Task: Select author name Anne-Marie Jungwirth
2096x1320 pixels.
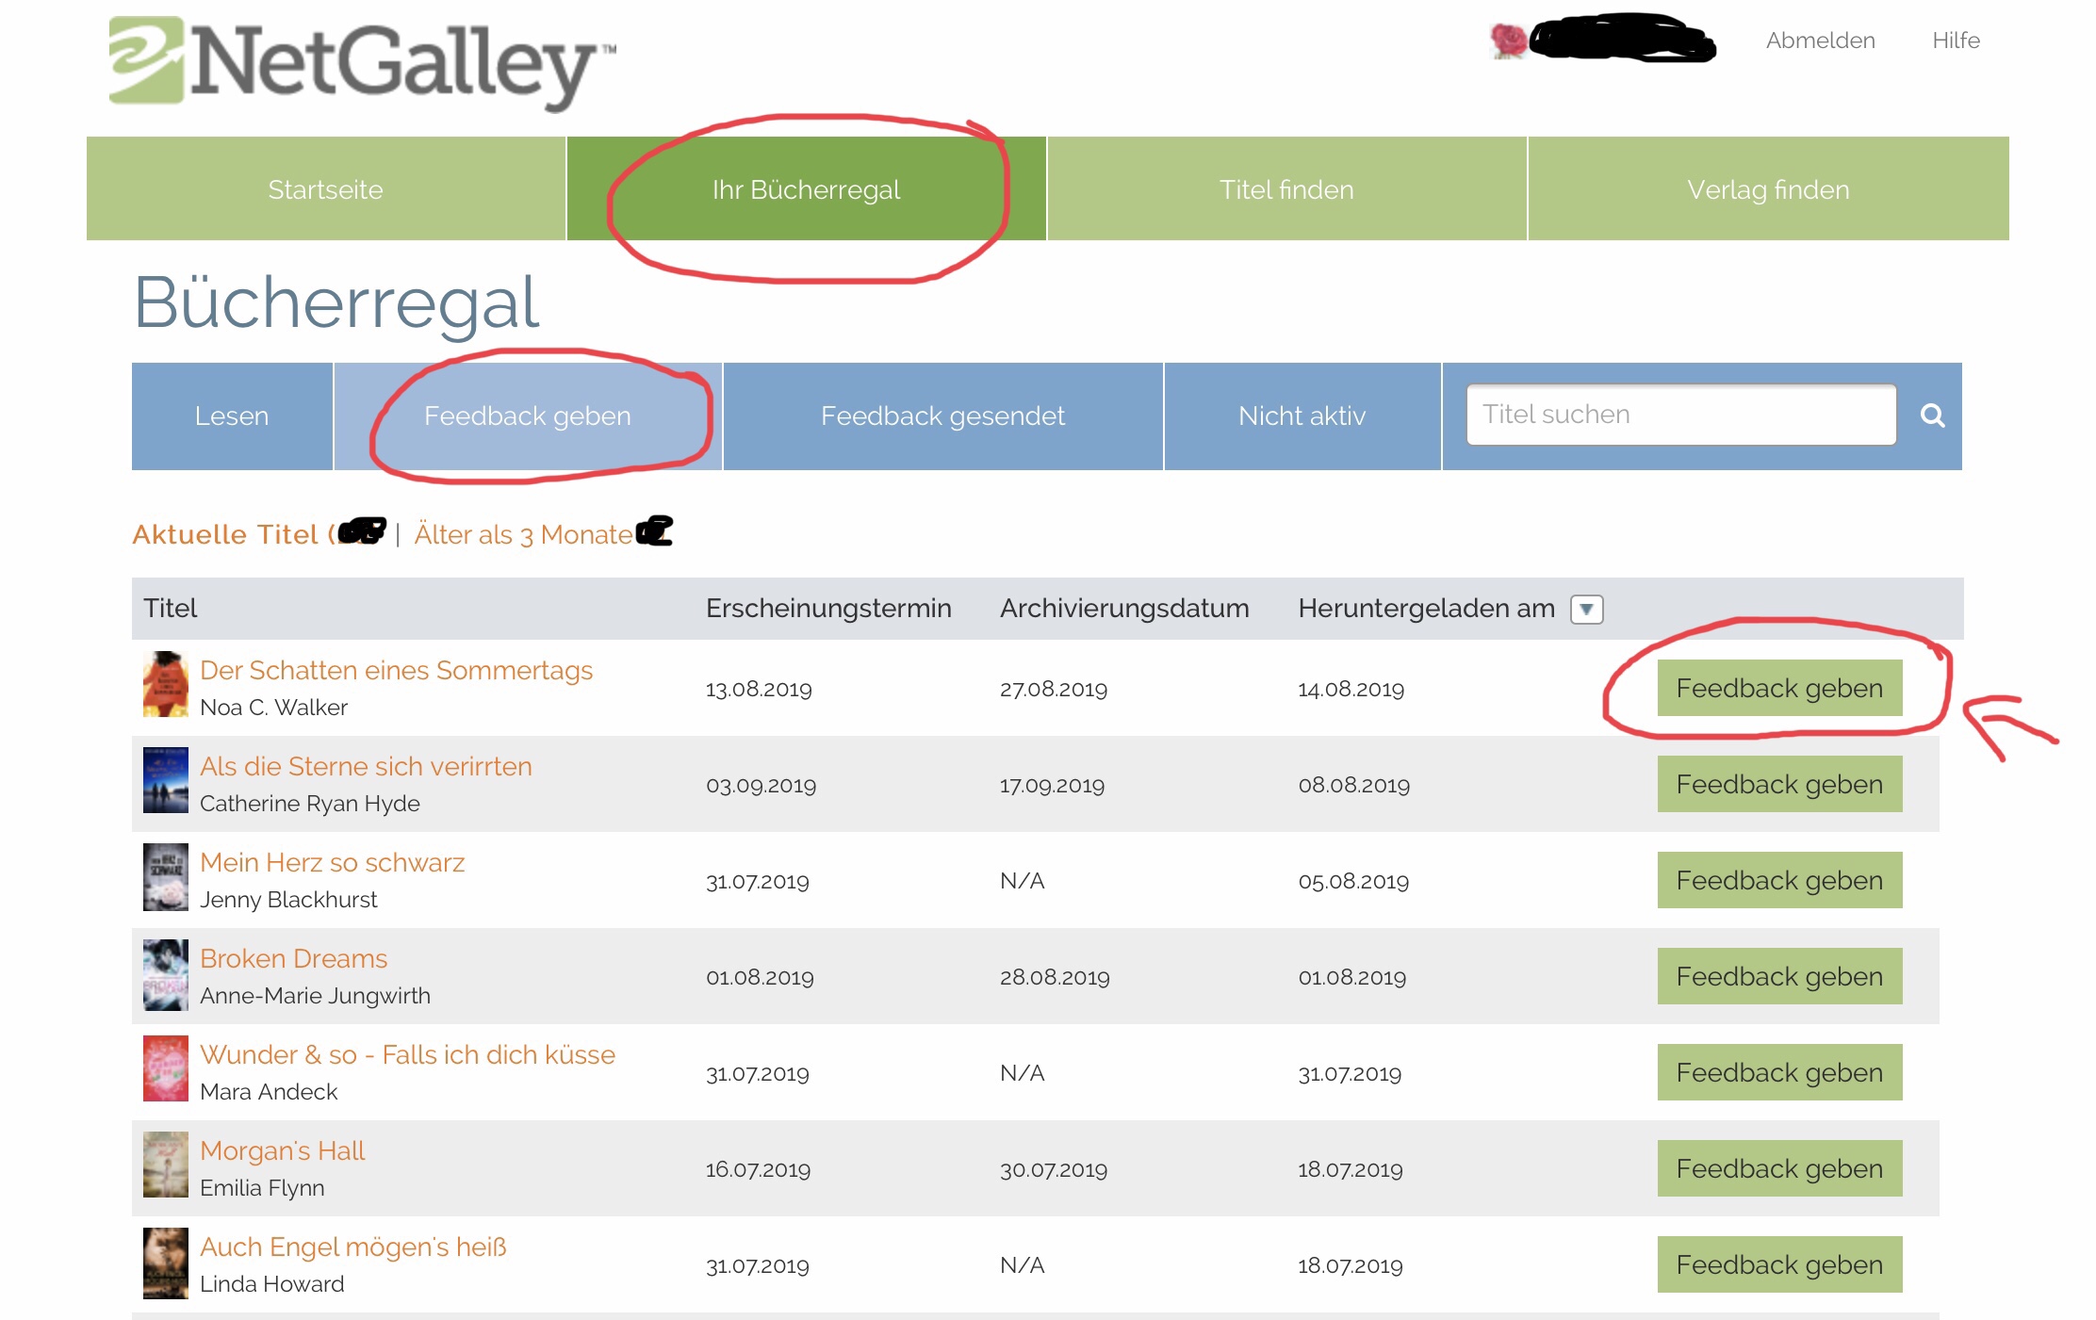Action: click(x=315, y=996)
